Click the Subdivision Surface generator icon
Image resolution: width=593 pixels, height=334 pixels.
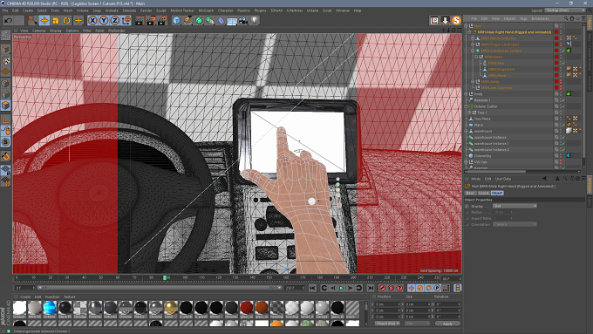point(199,20)
